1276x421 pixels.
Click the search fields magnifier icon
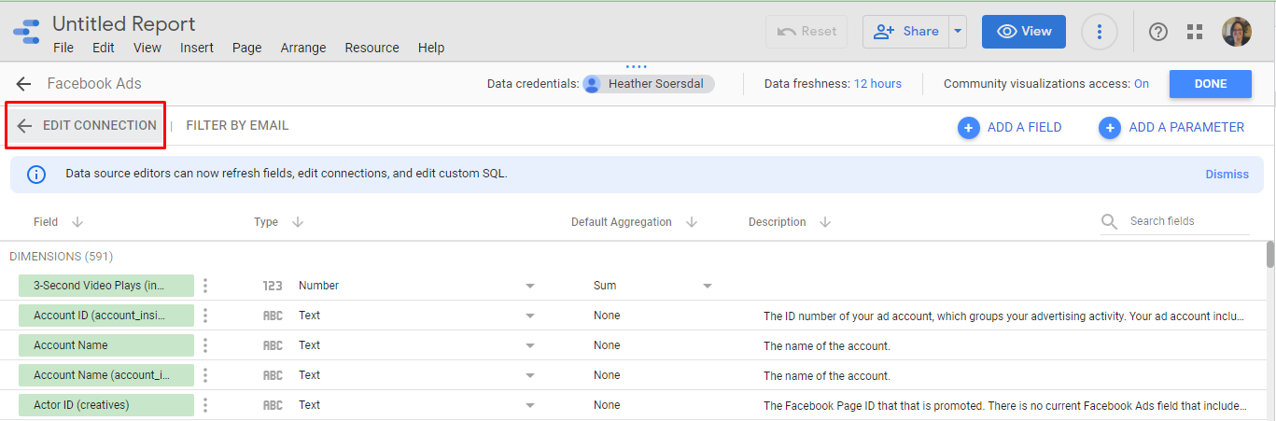pos(1109,221)
